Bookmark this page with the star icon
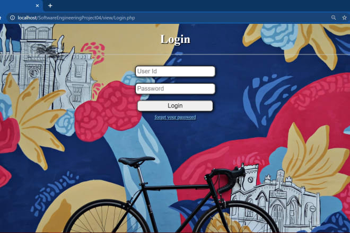The height and width of the screenshot is (233, 350). point(344,17)
